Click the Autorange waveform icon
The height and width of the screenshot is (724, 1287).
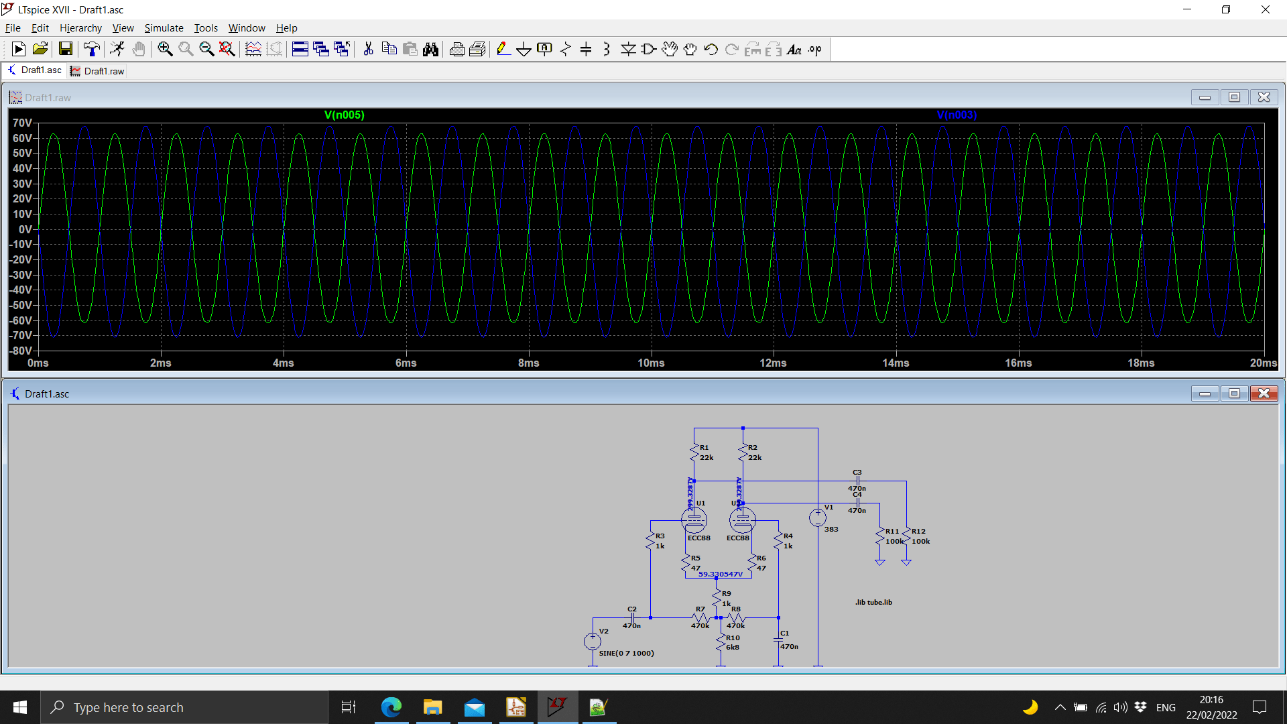click(x=253, y=49)
